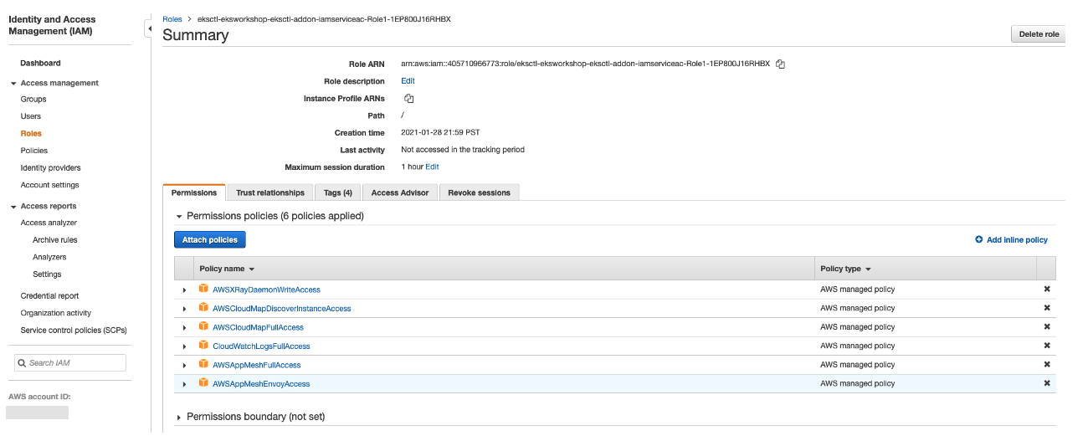Click the search magnifier icon in Search IAM
Screen dimensions: 1088x441
(x=22, y=363)
